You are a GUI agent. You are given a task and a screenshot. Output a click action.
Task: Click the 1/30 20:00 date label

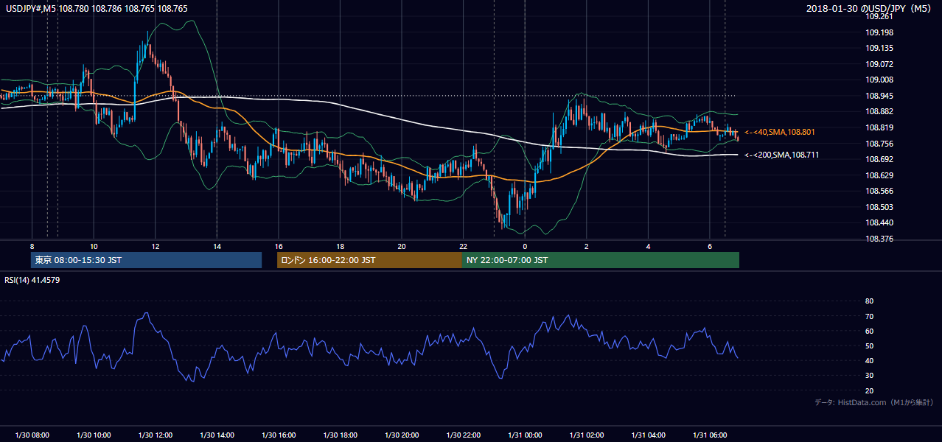coord(401,435)
